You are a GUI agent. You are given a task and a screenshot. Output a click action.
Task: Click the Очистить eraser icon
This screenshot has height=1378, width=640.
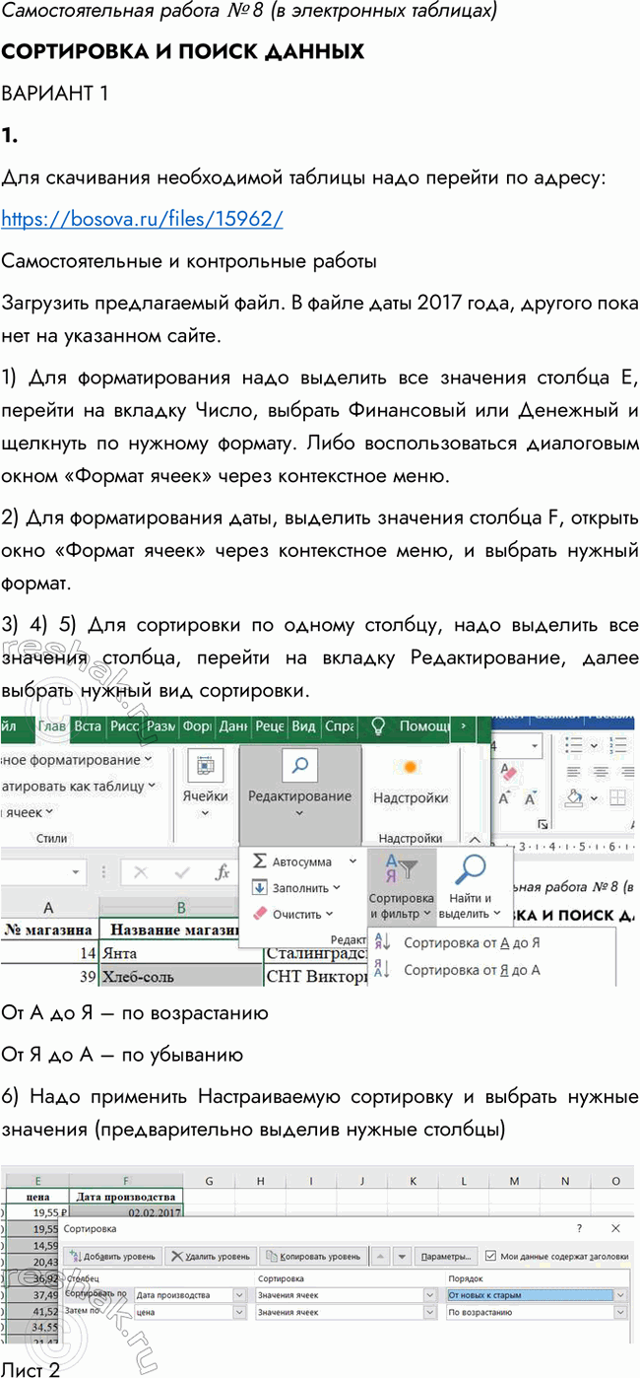(260, 914)
